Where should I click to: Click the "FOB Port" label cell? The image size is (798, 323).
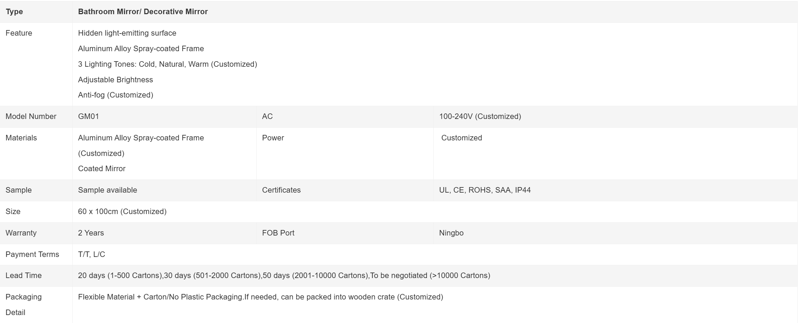click(278, 233)
